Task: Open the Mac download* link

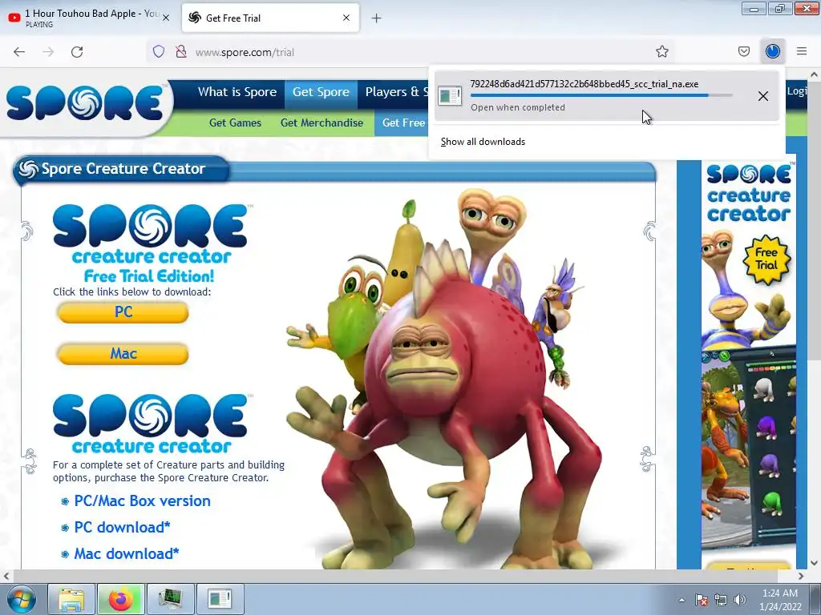Action: [x=126, y=553]
